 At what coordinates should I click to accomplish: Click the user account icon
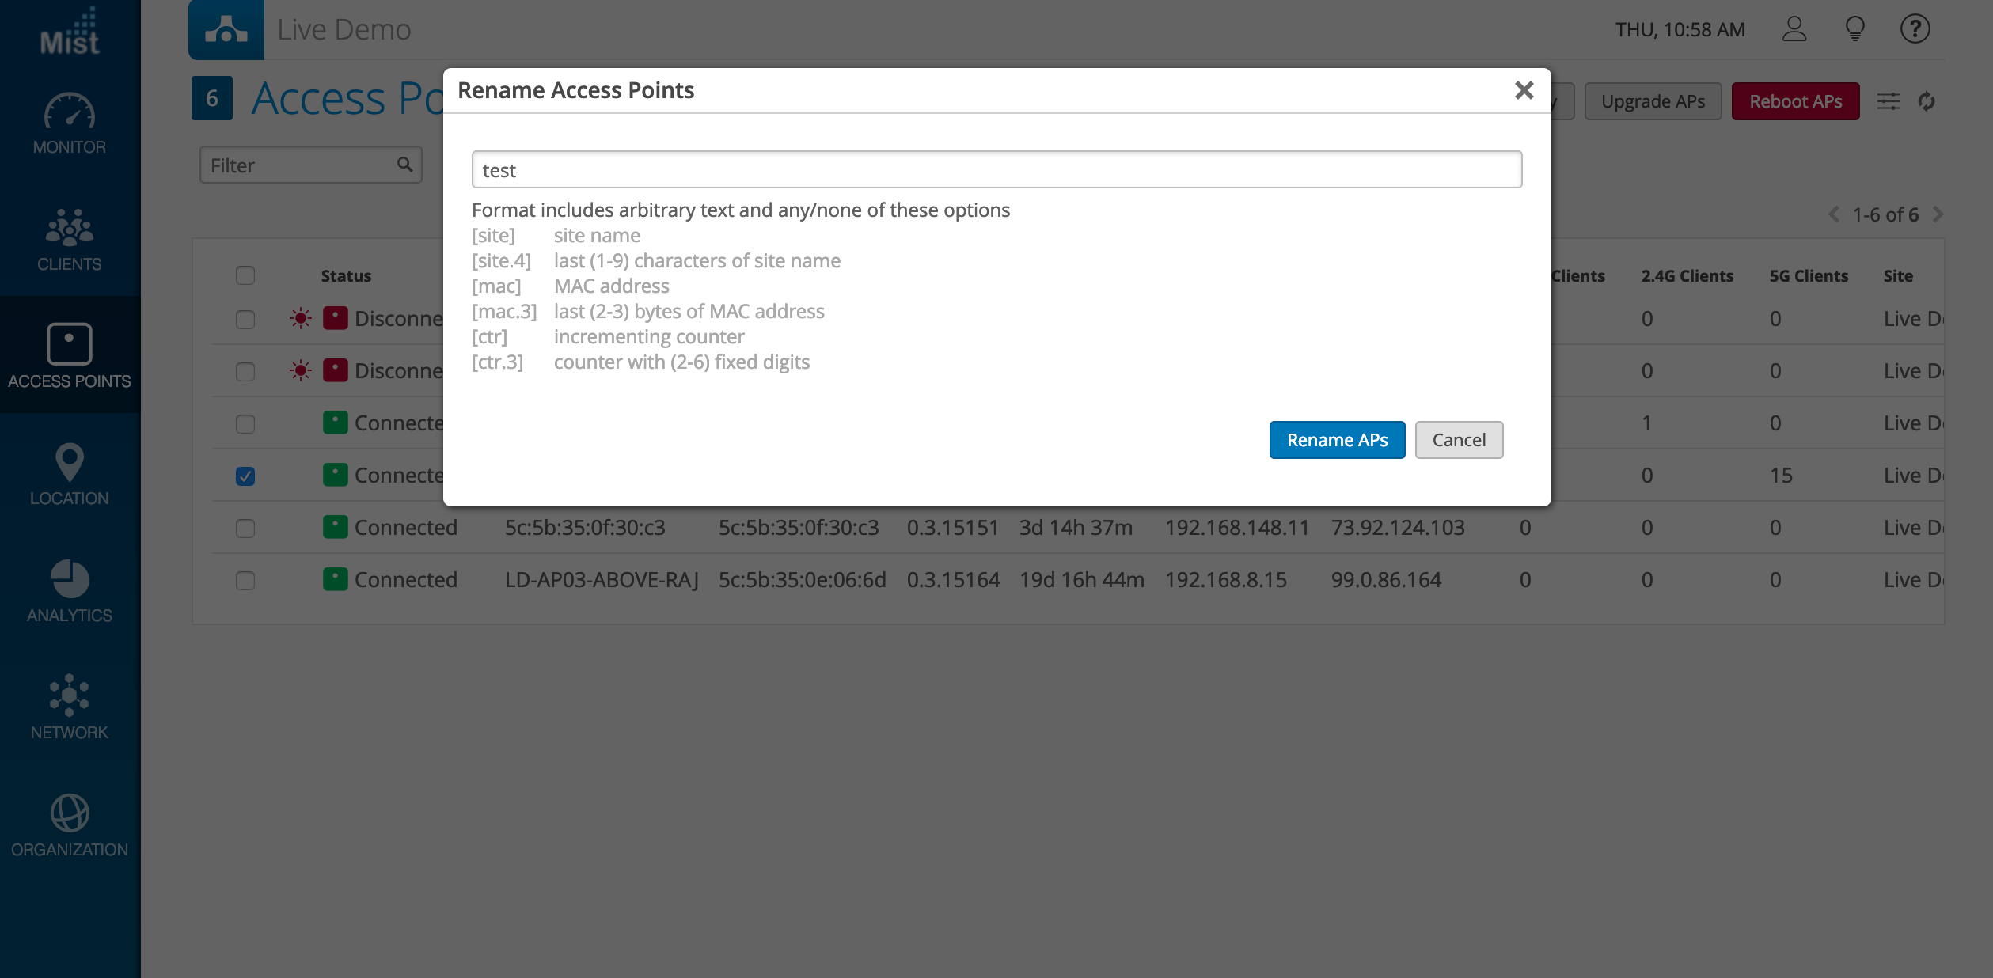click(x=1794, y=29)
